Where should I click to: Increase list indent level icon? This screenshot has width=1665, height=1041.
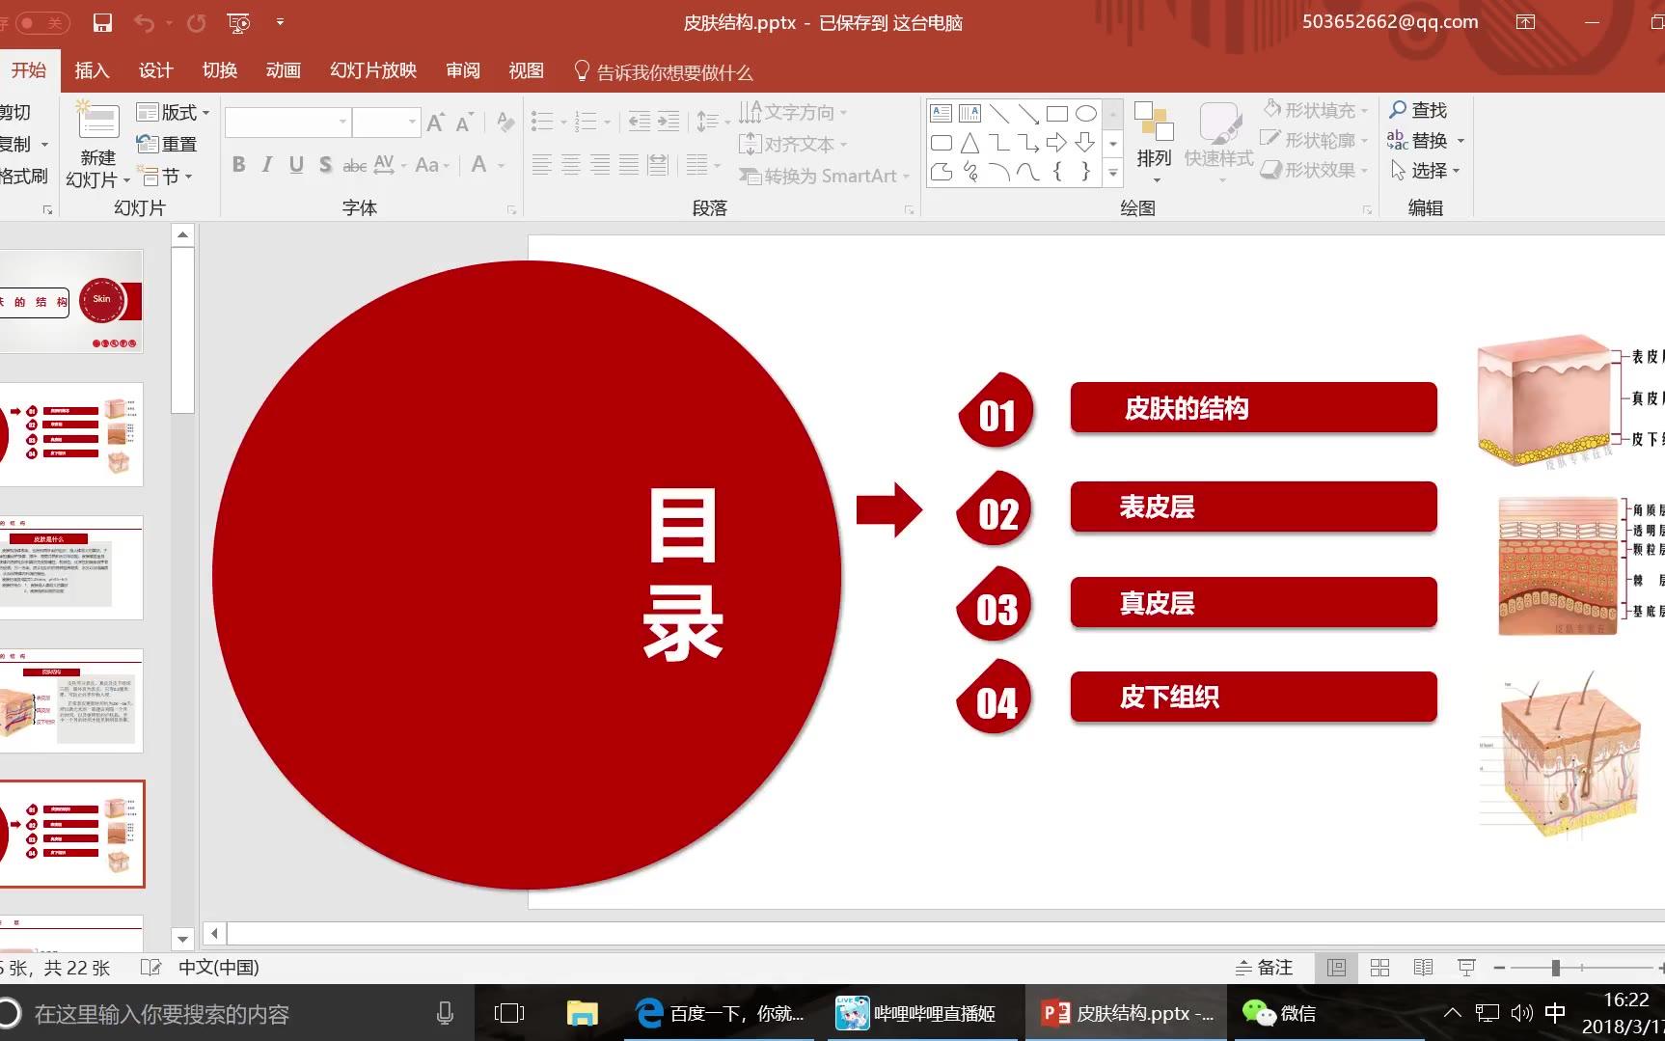[669, 122]
